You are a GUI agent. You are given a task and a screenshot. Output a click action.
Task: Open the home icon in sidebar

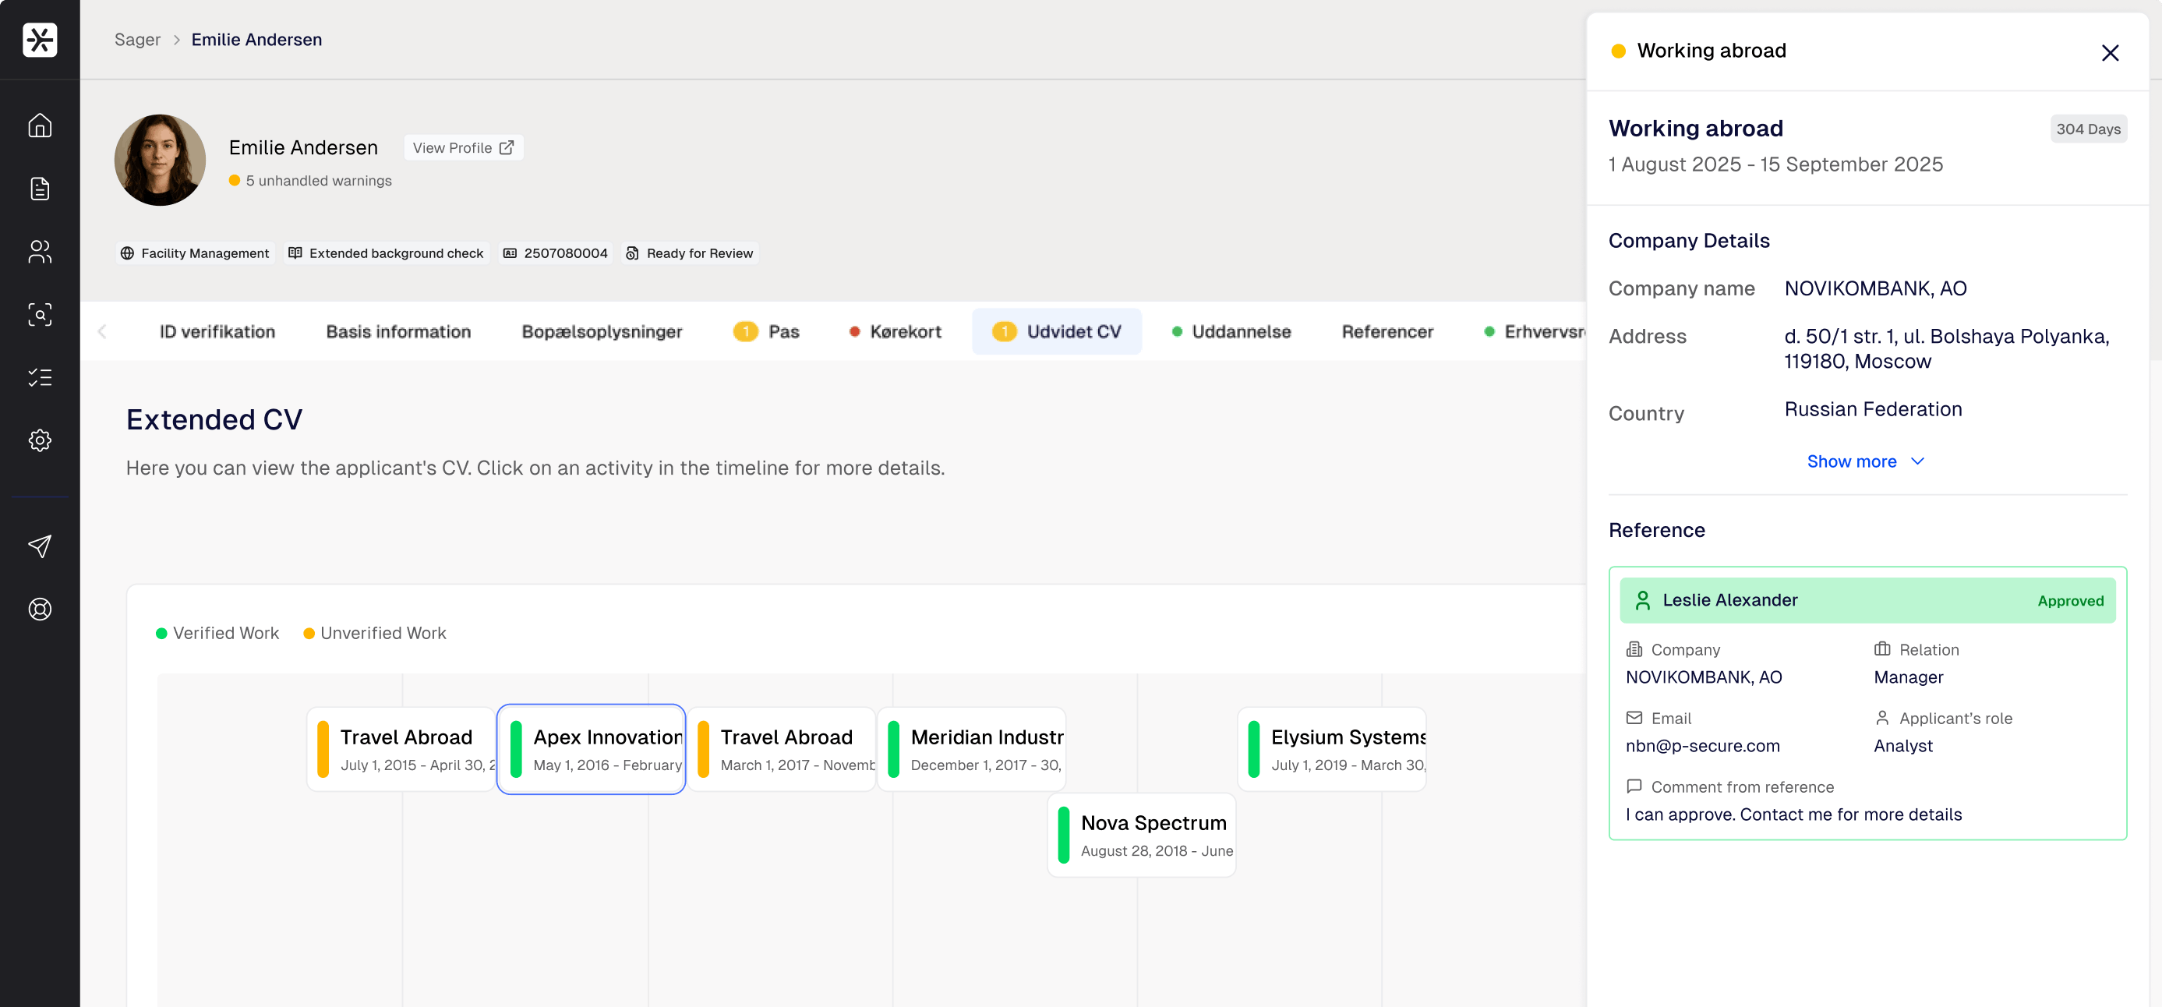[40, 126]
